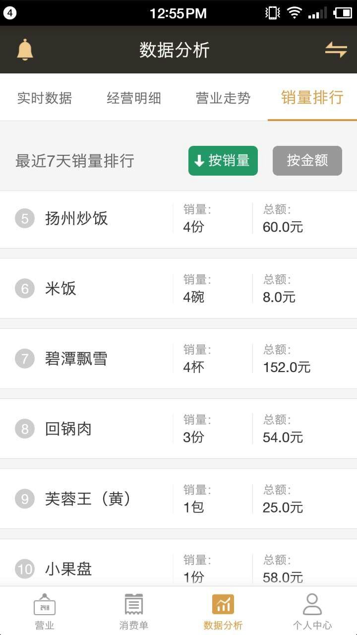Tap the battery status icon

pos(342,13)
